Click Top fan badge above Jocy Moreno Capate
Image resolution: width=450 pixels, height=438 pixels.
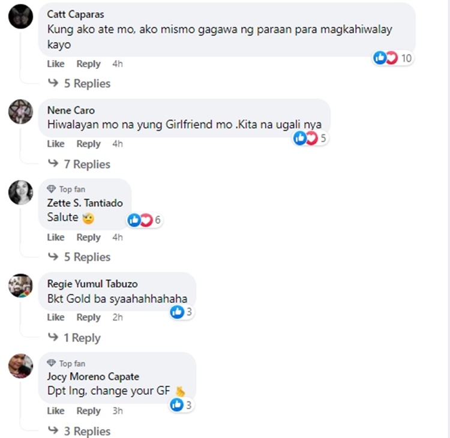66,364
